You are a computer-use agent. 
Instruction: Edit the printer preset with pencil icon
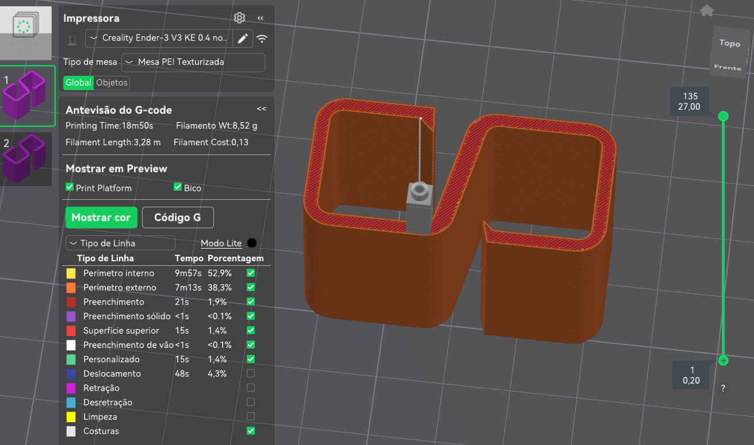pos(243,38)
